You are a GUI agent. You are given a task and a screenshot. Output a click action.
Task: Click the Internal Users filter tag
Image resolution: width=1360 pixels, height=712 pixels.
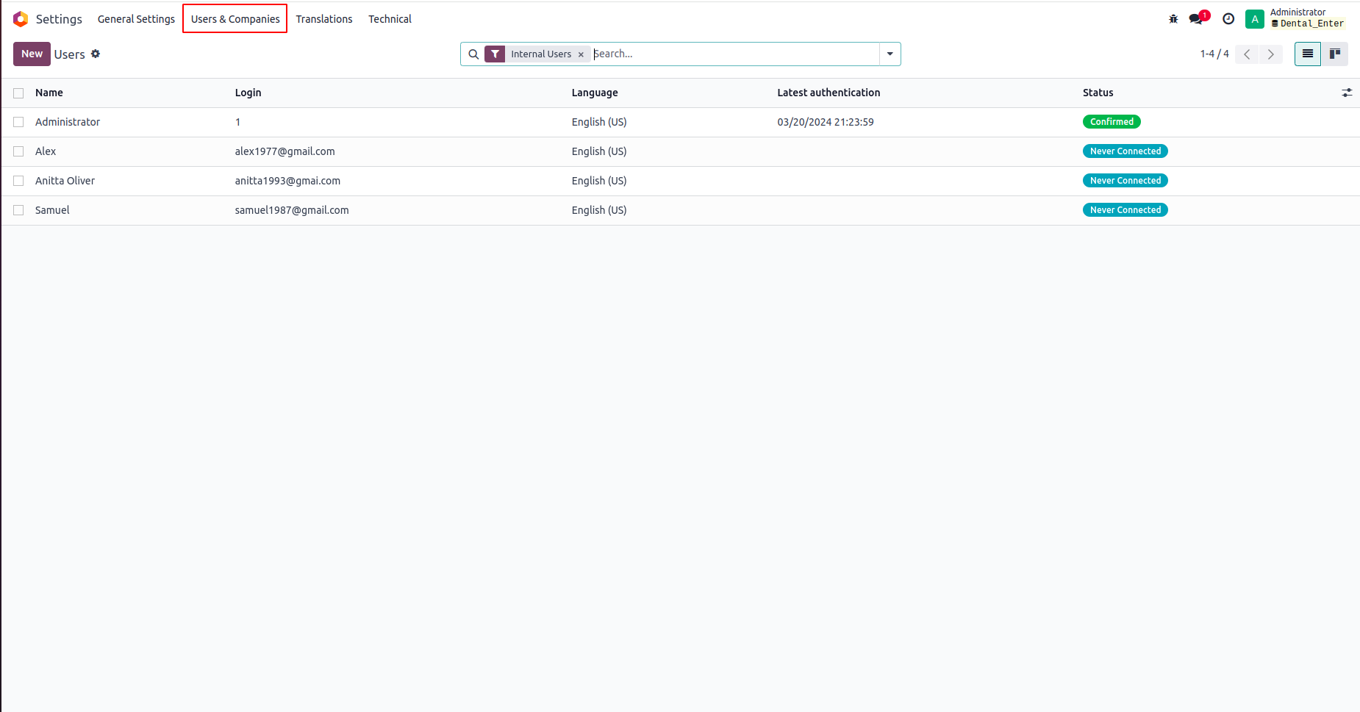(x=541, y=54)
